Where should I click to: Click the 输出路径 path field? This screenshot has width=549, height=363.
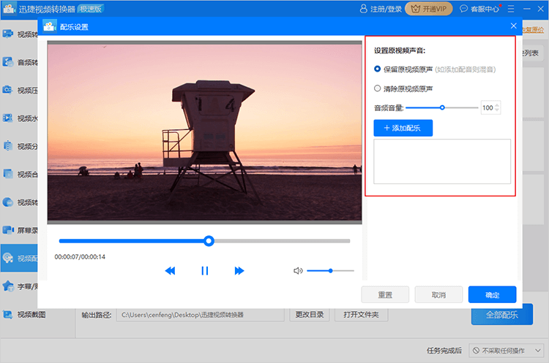(201, 315)
